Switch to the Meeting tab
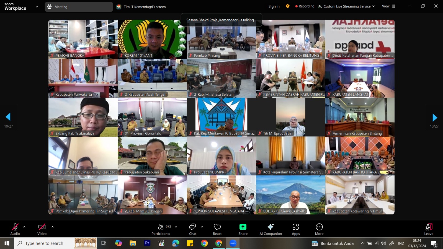Screen dimensions: 443x249 click(x=79, y=7)
